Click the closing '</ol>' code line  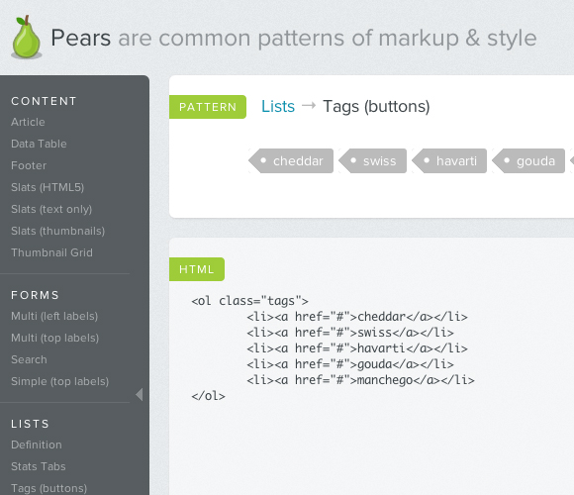[x=208, y=396]
